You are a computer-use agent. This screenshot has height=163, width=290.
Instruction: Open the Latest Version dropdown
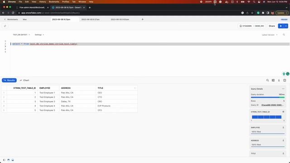[x=270, y=35]
